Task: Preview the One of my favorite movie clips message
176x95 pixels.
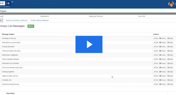Action: point(162,67)
